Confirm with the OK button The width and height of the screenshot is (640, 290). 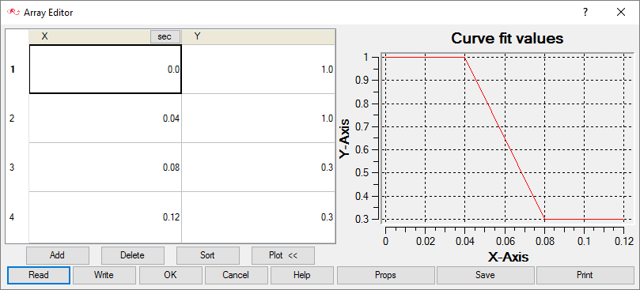[171, 275]
